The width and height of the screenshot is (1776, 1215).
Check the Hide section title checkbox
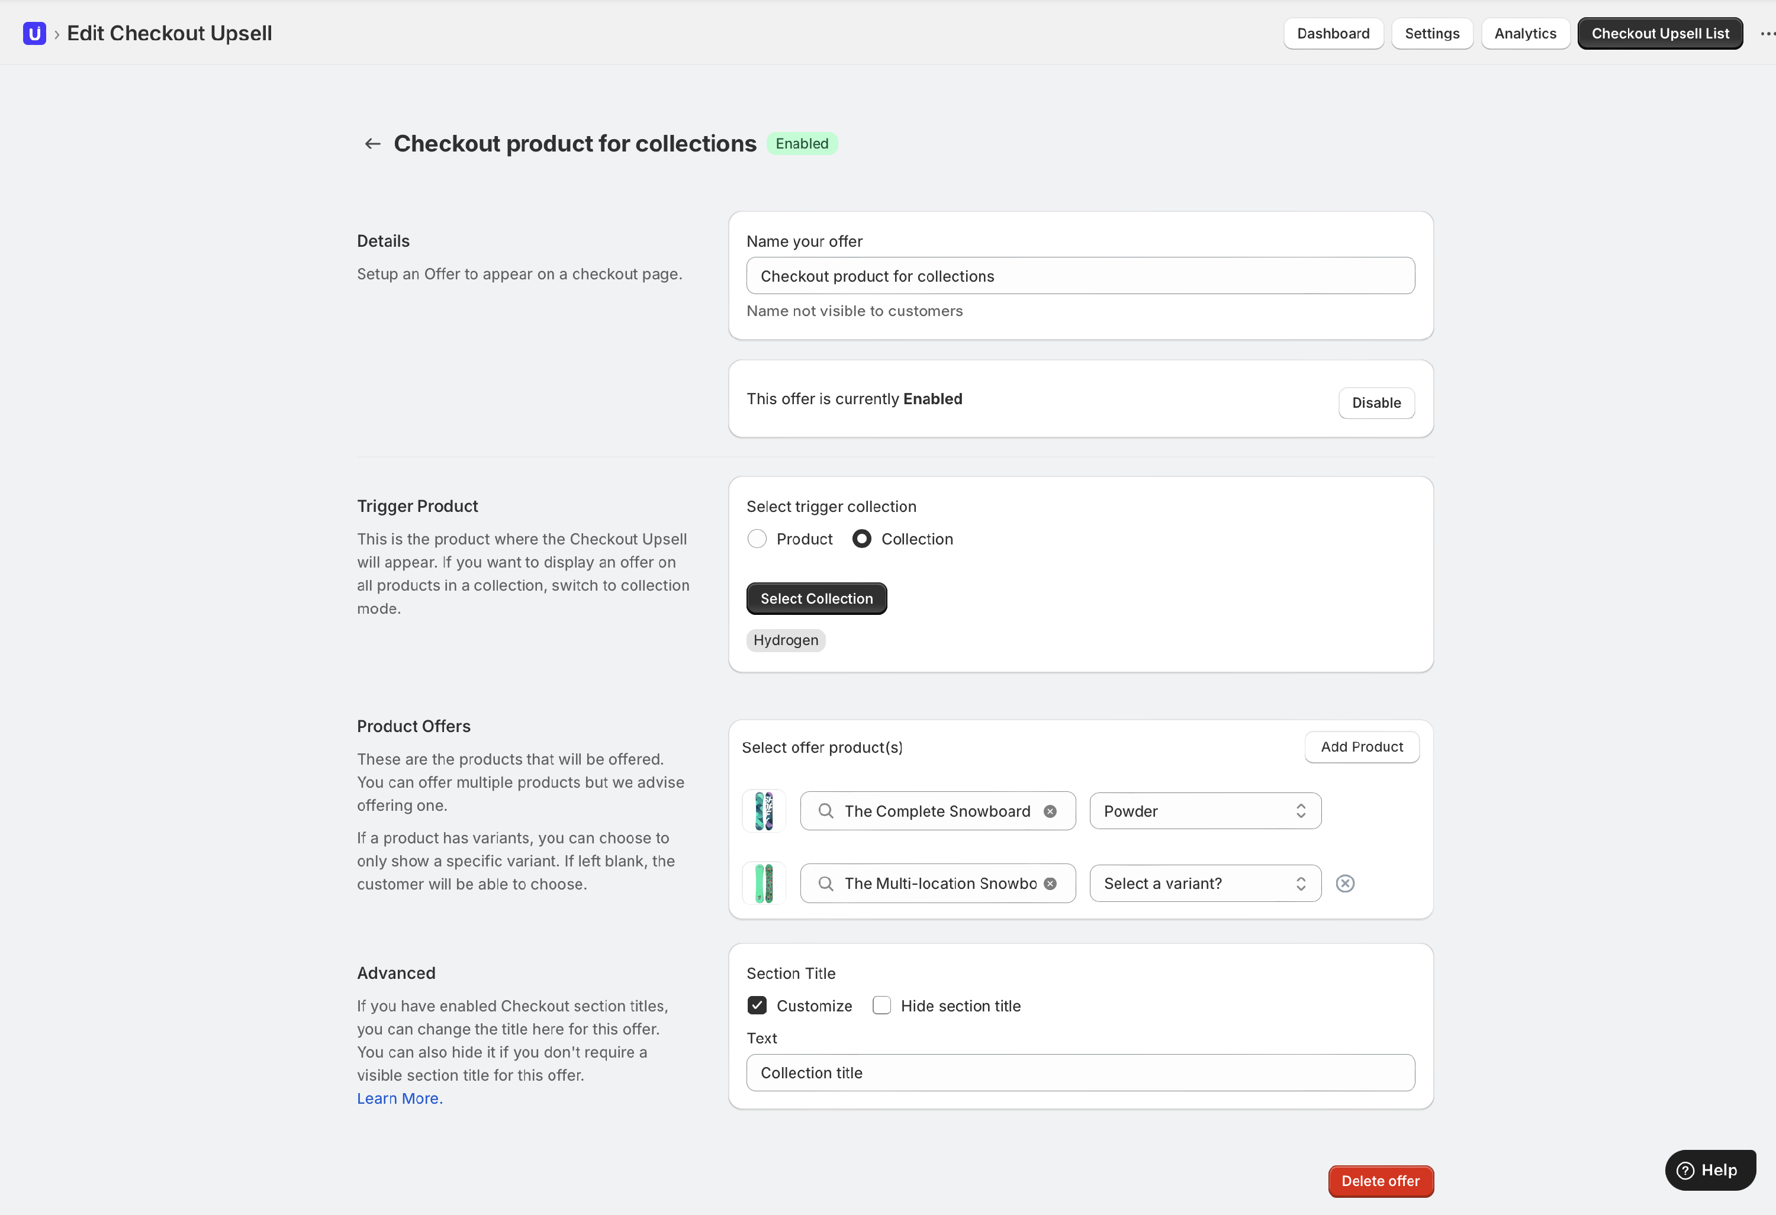(x=881, y=1005)
